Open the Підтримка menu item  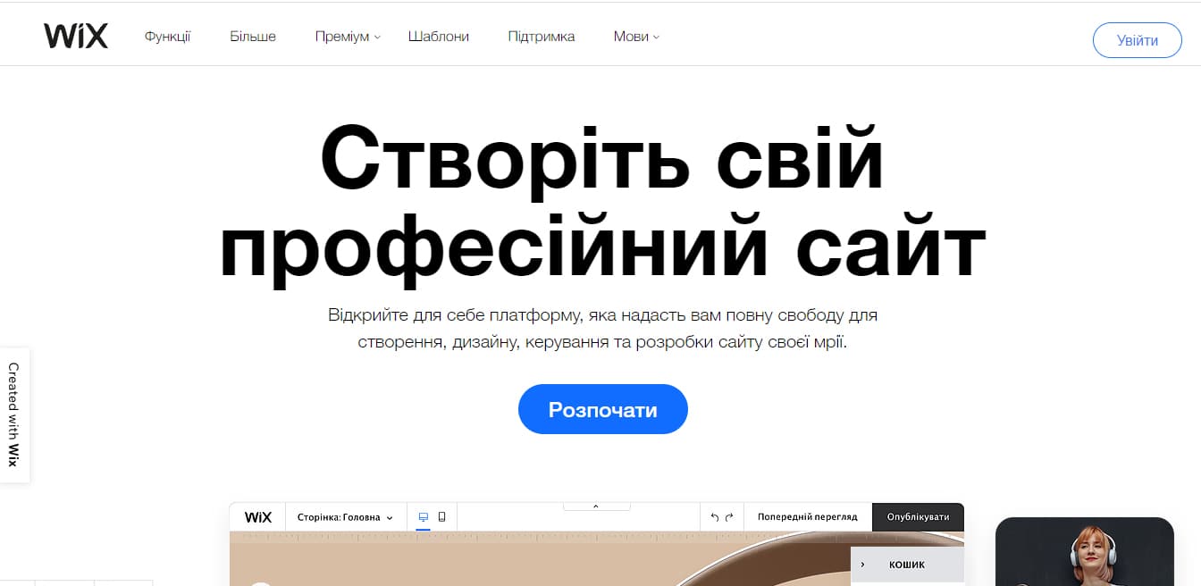pos(542,37)
